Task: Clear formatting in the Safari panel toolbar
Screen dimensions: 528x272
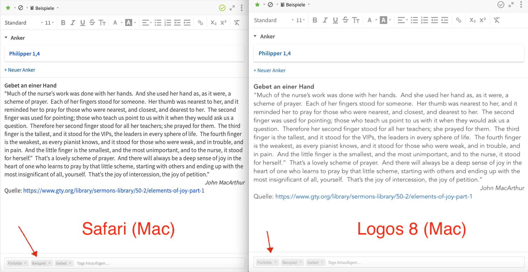Action: [x=237, y=23]
